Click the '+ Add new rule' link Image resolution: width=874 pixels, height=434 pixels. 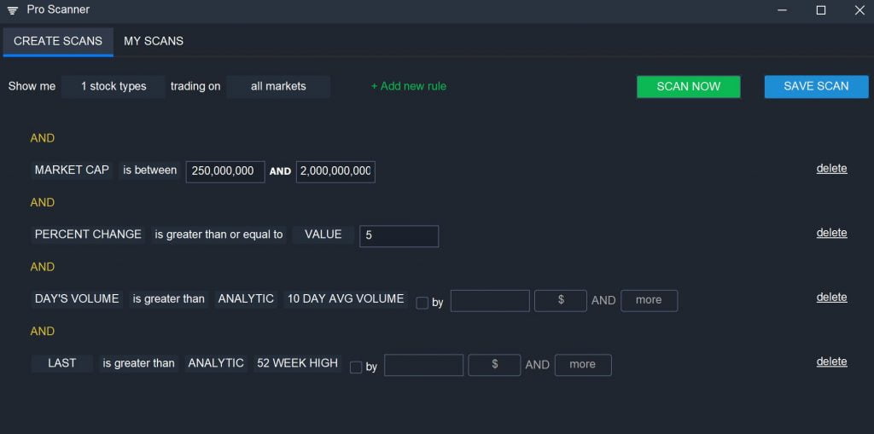pyautogui.click(x=409, y=86)
